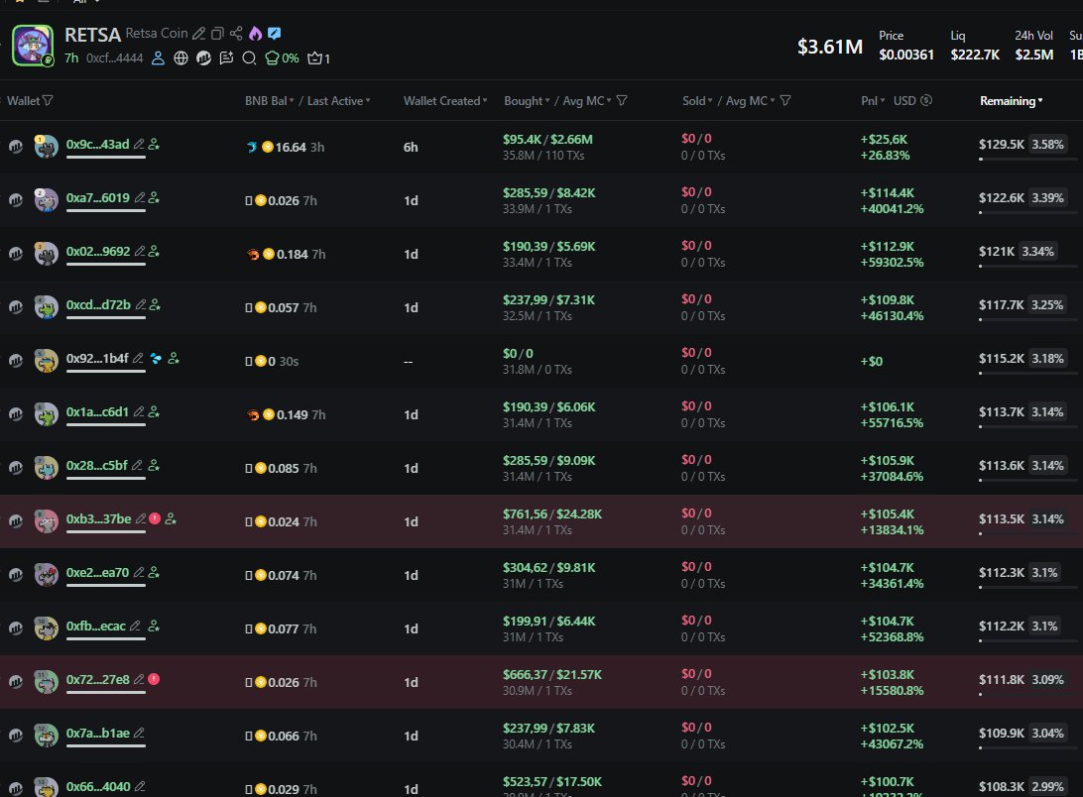Follow wallet 0xa7...6019 with person icon

pos(154,197)
